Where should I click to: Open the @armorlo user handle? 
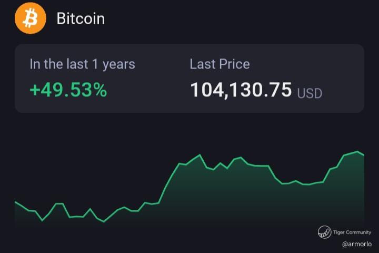pyautogui.click(x=357, y=244)
